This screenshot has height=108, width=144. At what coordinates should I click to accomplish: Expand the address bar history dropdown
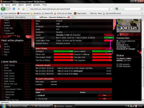pyautogui.click(x=112, y=9)
